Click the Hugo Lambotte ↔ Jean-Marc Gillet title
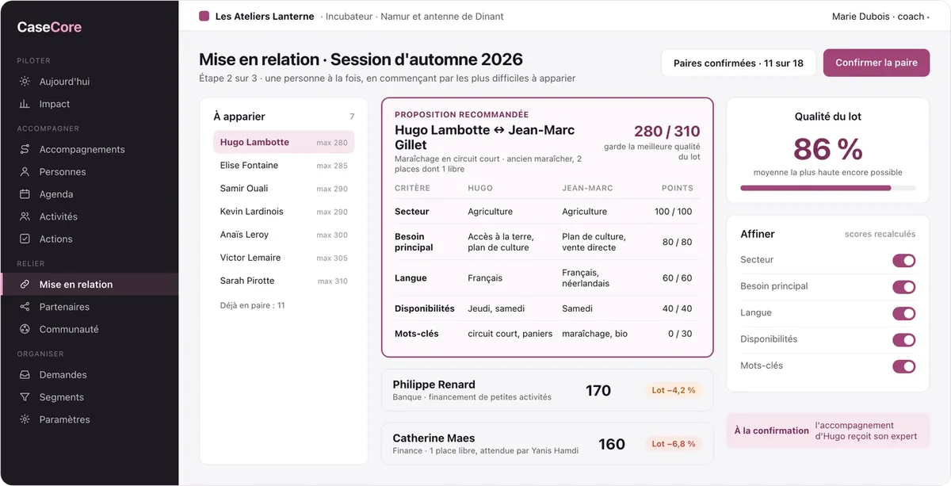Image resolution: width=951 pixels, height=486 pixels. click(x=484, y=137)
